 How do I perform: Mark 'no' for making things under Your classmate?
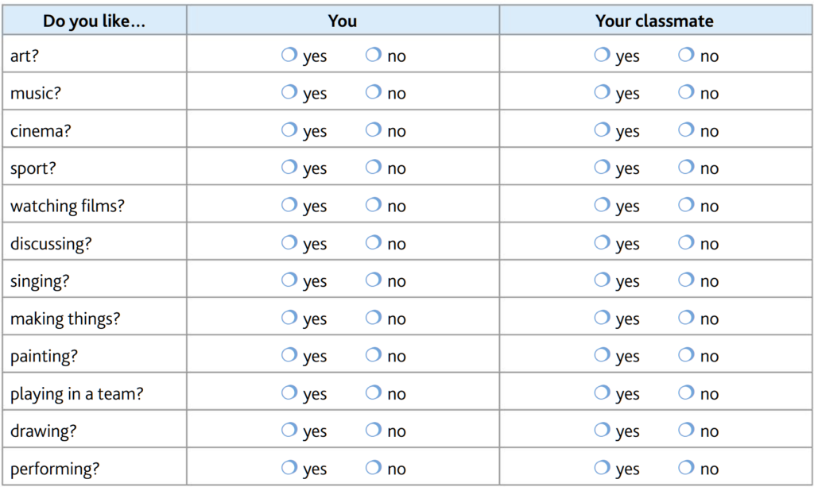[x=686, y=318]
